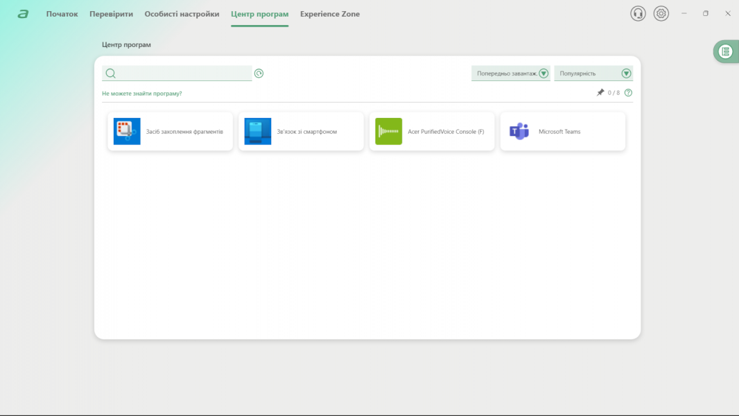
Task: Click the headset support icon
Action: coord(638,14)
